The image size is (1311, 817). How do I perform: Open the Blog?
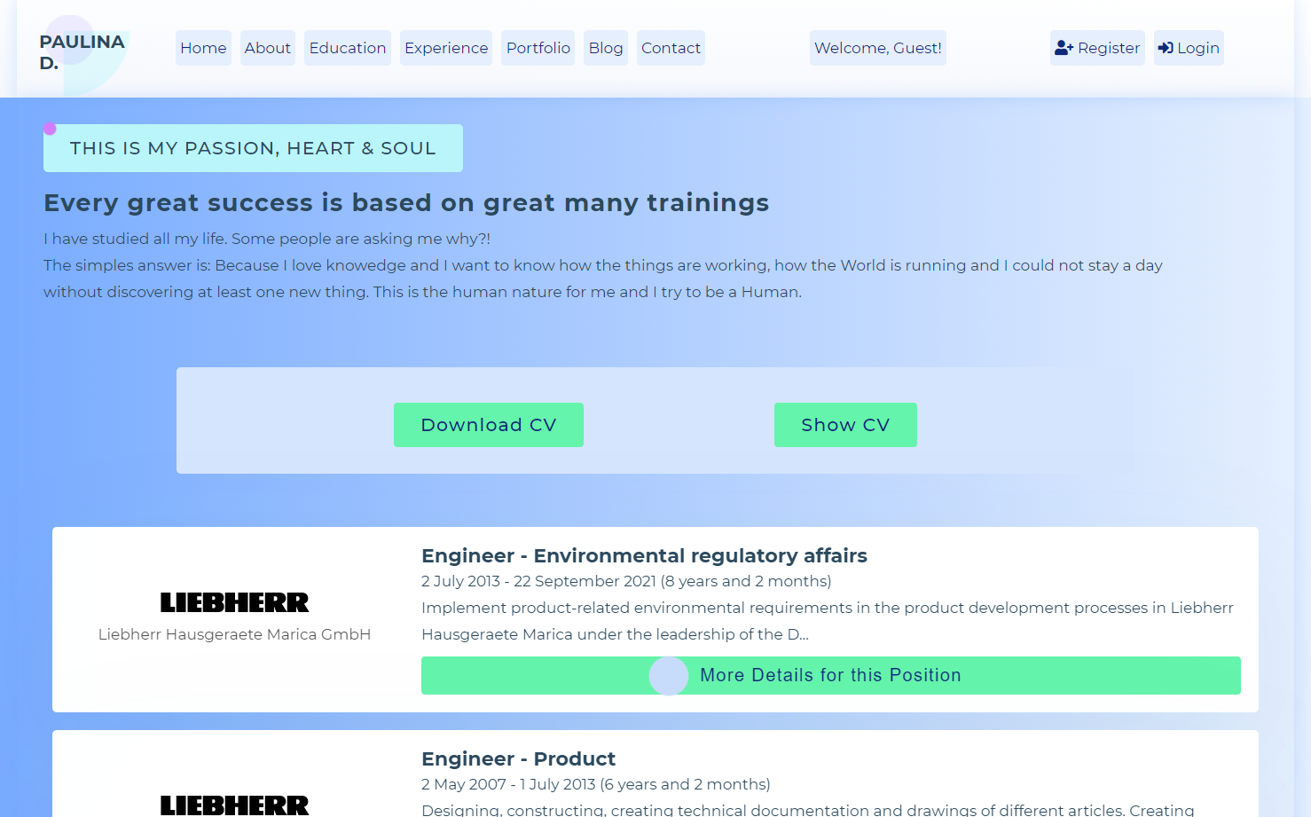click(605, 48)
